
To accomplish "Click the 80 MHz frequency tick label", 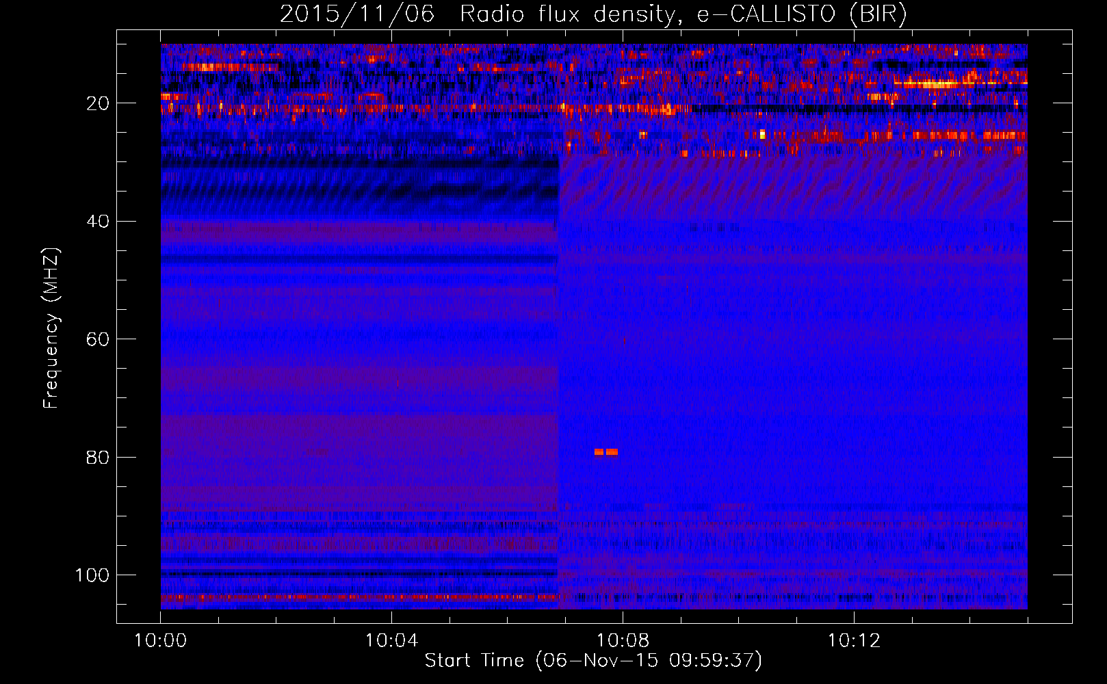I will pyautogui.click(x=98, y=458).
